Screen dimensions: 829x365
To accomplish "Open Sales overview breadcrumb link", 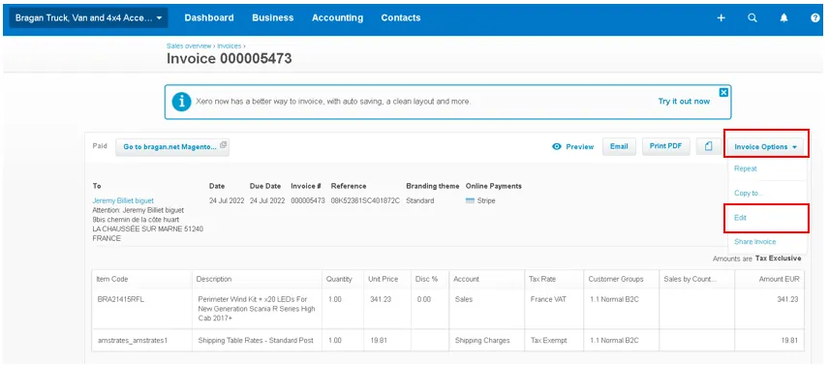I will click(x=189, y=46).
